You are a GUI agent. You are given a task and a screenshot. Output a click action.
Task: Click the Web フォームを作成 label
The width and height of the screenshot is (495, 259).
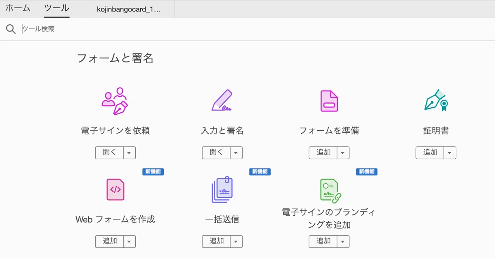pyautogui.click(x=115, y=219)
